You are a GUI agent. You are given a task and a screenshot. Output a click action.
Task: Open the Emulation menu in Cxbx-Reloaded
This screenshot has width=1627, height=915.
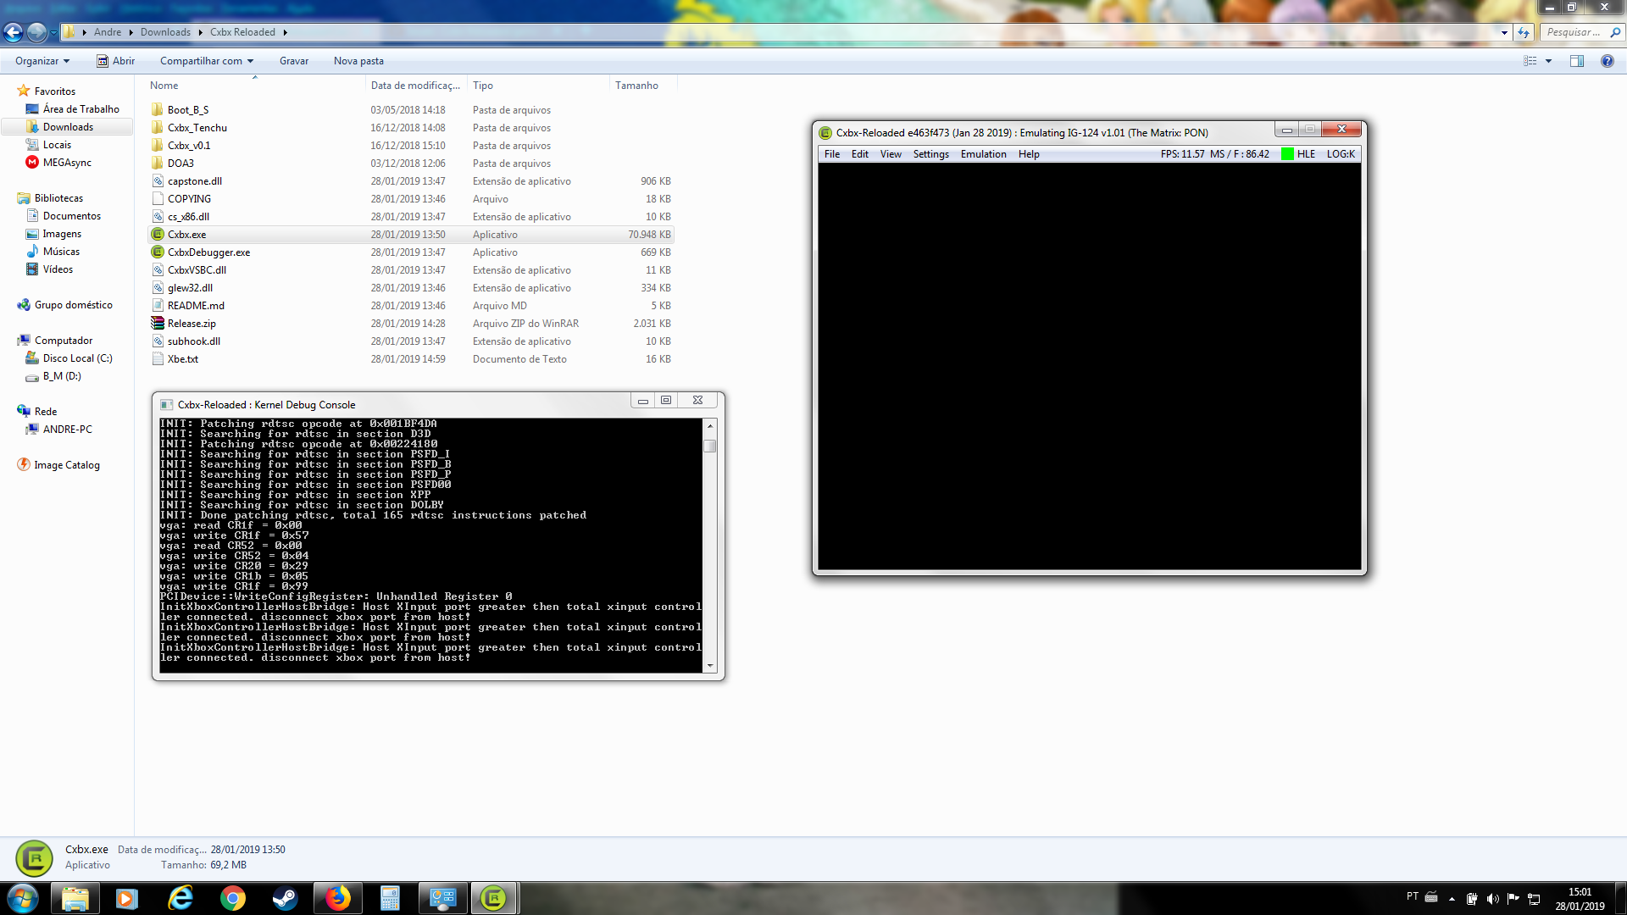pos(983,154)
